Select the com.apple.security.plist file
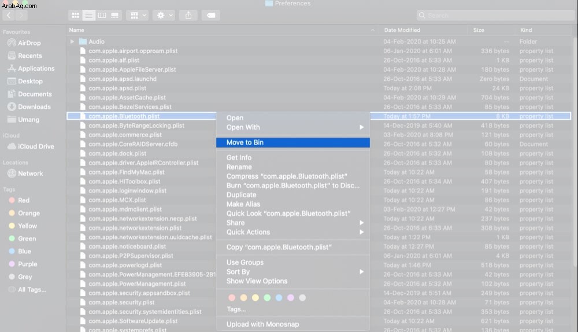578x332 pixels. click(x=121, y=303)
